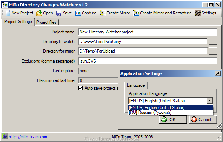
Task: Close the Application Settings dialog
Action: tap(218, 73)
